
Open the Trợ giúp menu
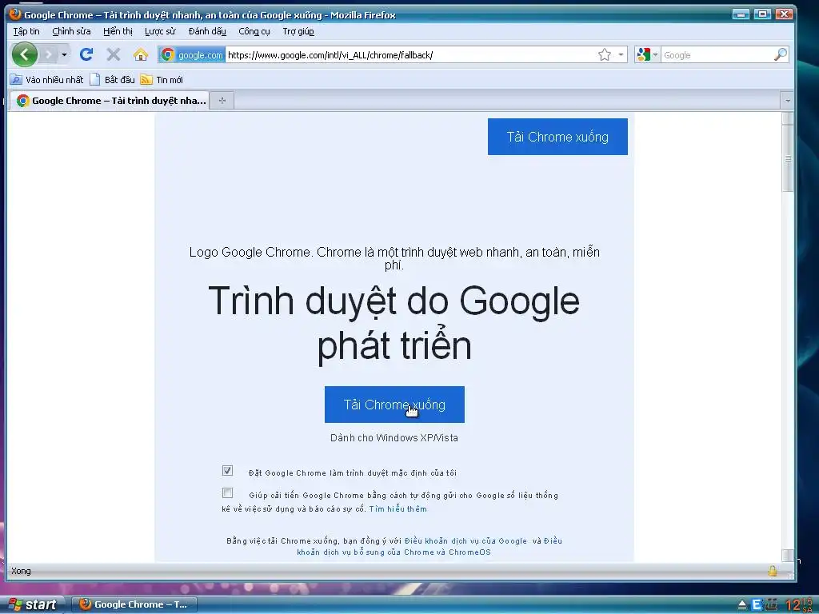(298, 31)
